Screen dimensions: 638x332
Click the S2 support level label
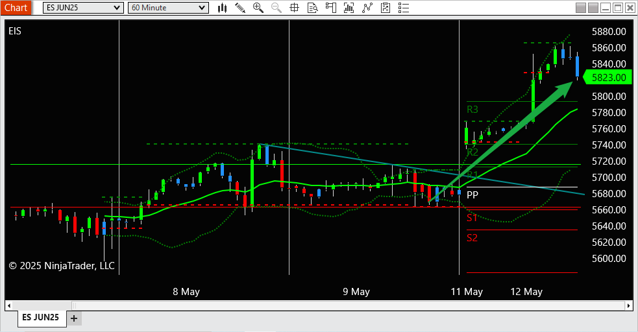click(x=472, y=238)
